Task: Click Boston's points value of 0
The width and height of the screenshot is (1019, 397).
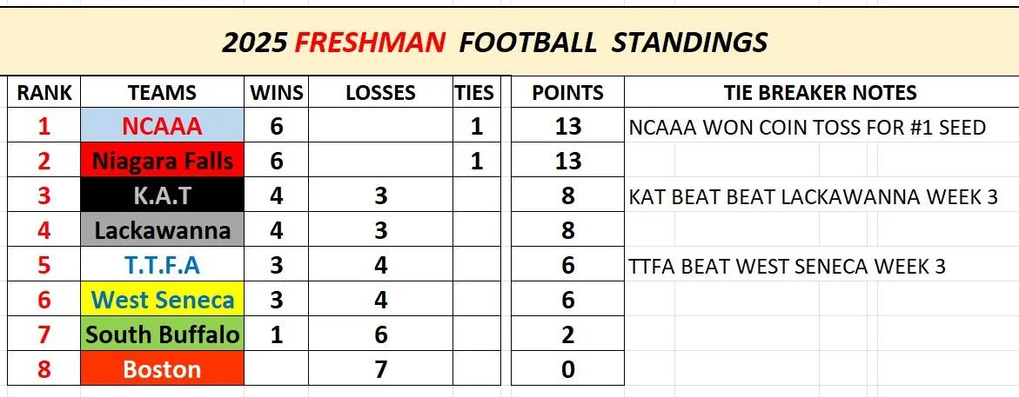Action: 567,370
